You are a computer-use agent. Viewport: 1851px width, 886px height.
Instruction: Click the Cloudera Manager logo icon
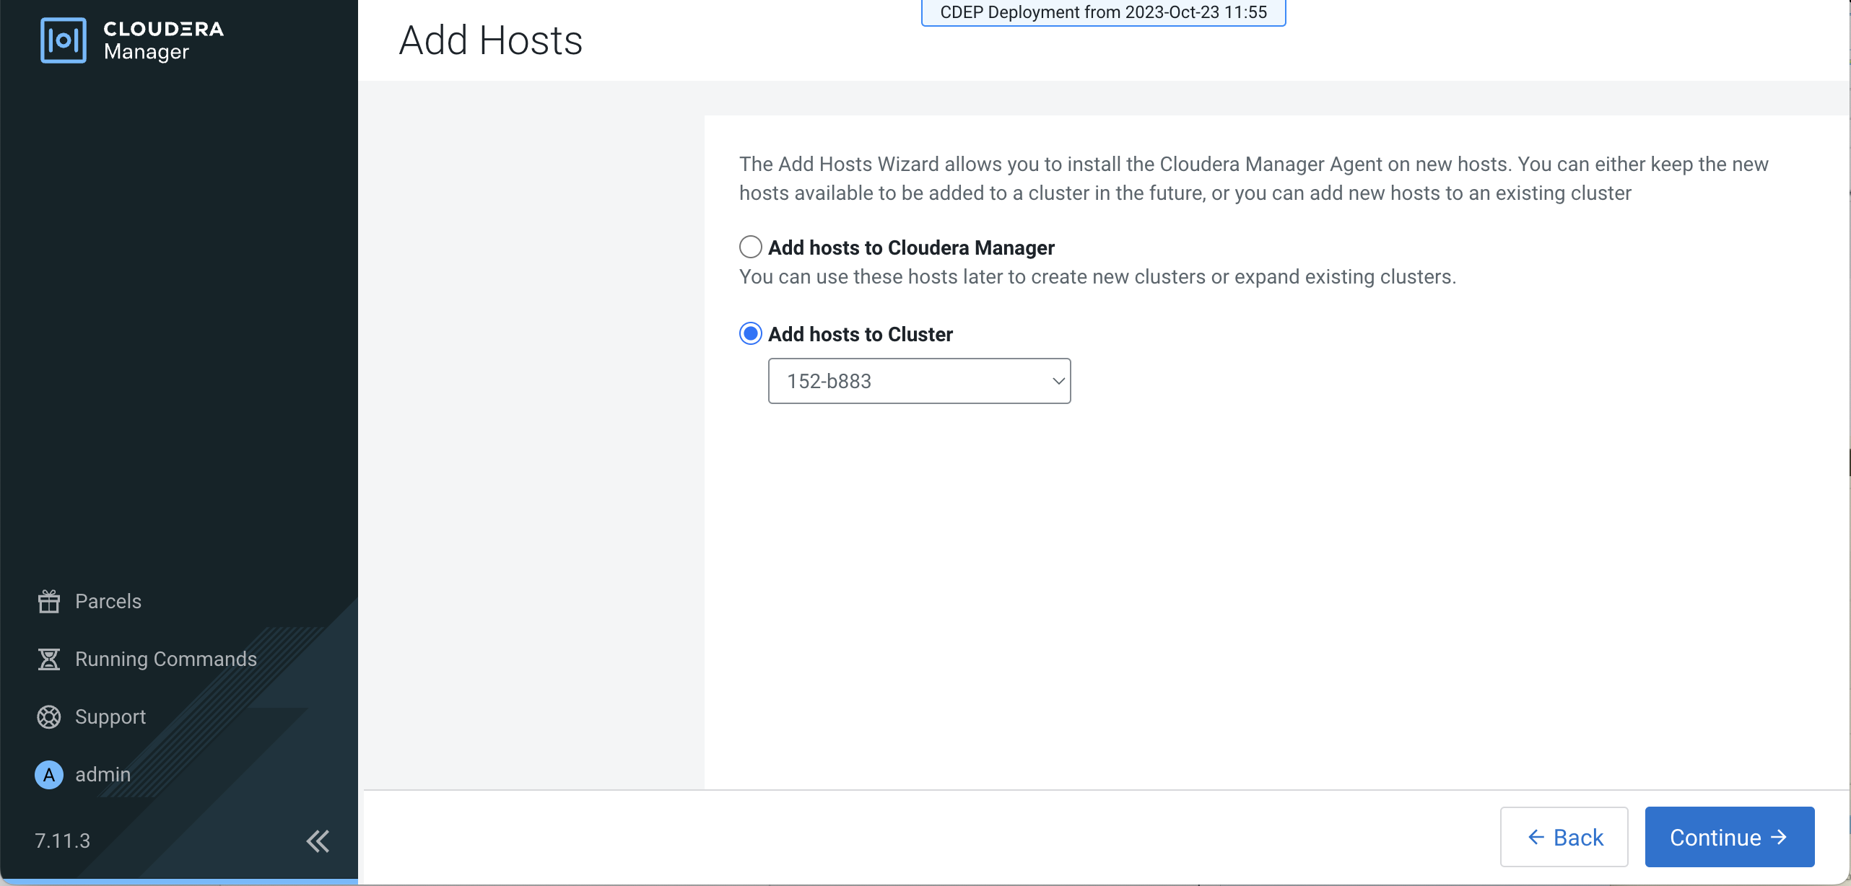click(64, 40)
